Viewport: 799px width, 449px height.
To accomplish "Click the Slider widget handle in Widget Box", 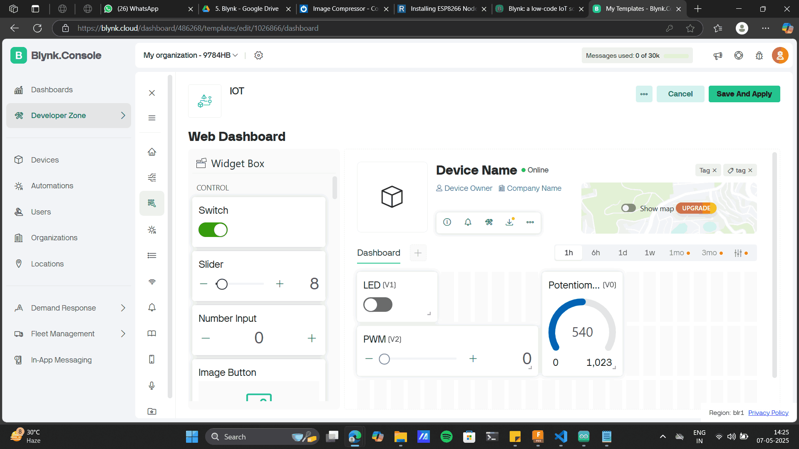I will click(222, 284).
